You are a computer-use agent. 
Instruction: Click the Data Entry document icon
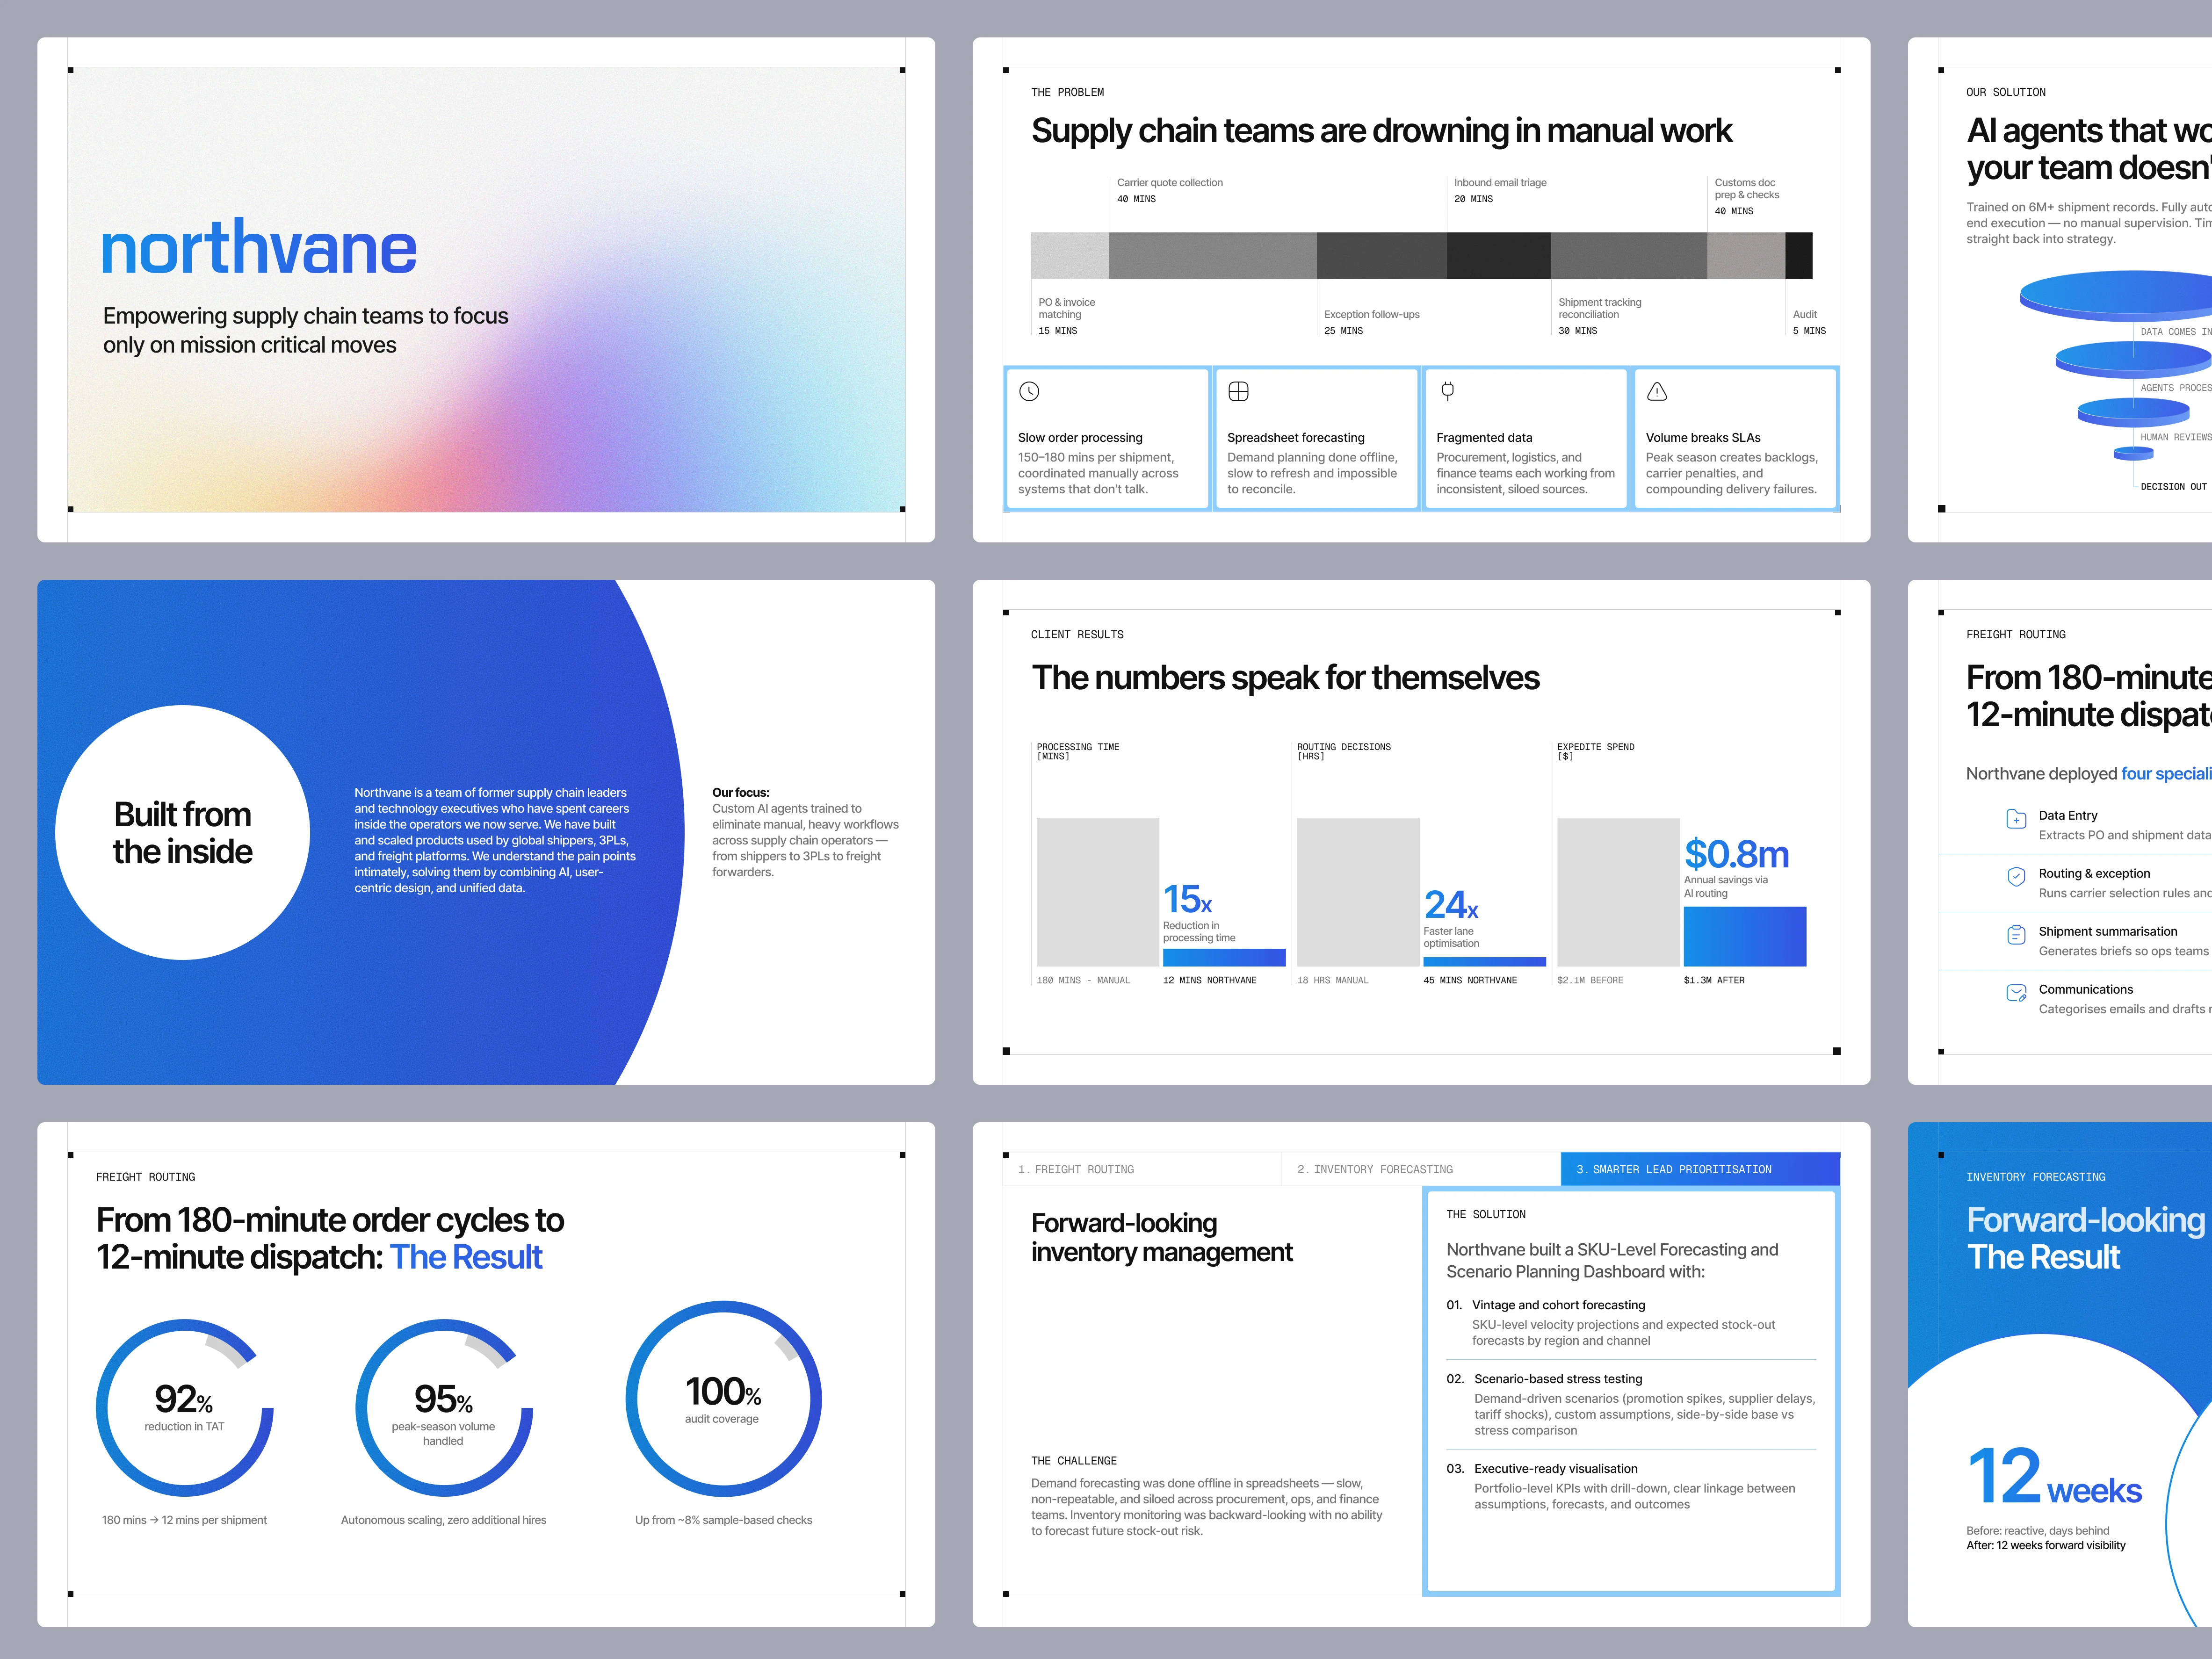2016,819
